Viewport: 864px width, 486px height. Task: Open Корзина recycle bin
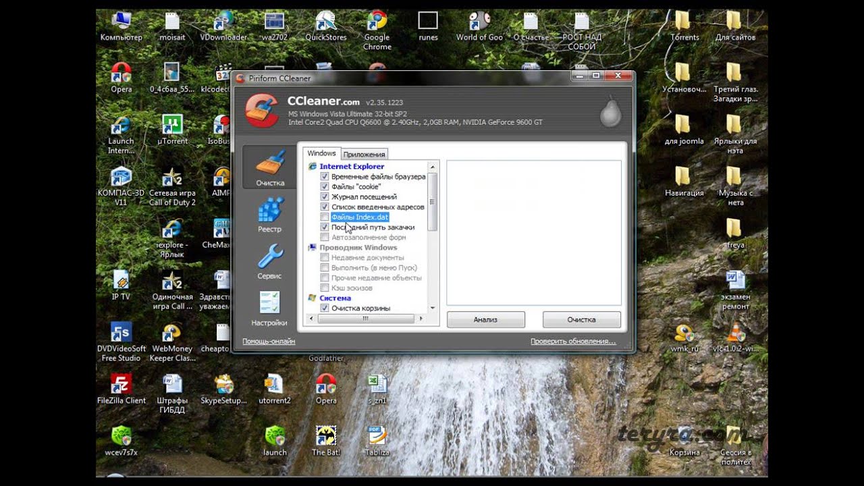(684, 441)
